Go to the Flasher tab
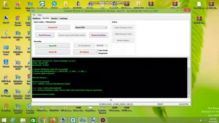Image resolution: width=219 pixels, height=123 pixels. [54, 18]
